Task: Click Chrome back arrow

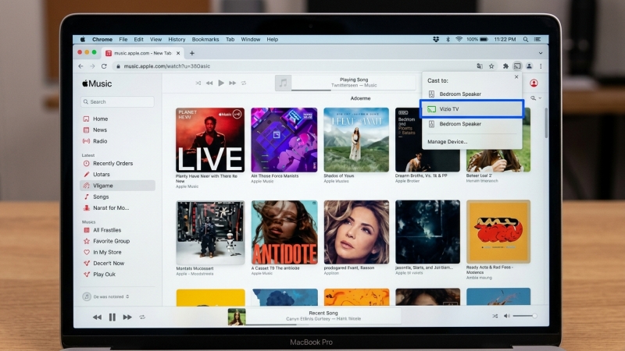Action: click(81, 66)
